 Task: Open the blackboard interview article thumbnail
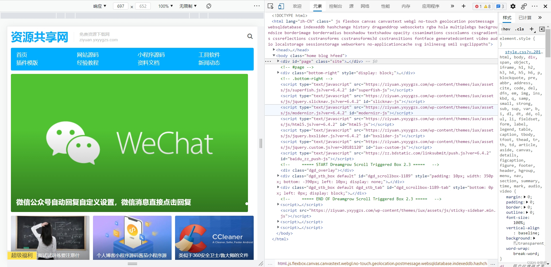point(50,238)
